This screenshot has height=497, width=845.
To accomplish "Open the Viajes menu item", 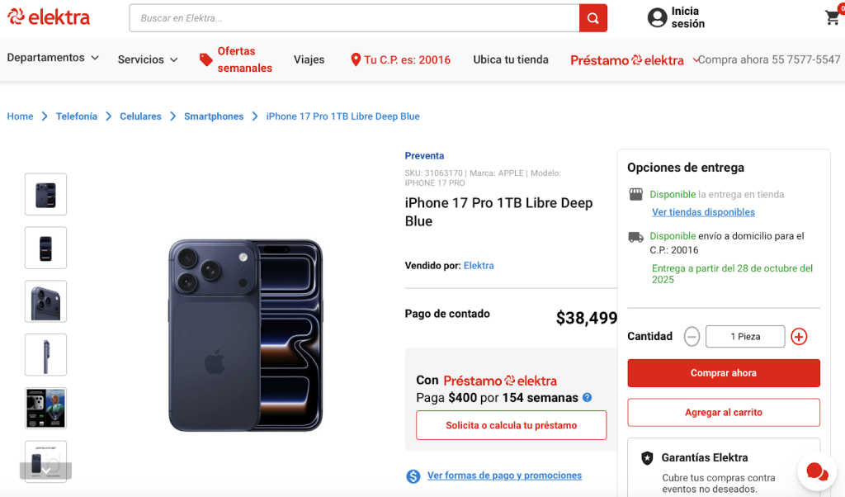I will pos(309,59).
